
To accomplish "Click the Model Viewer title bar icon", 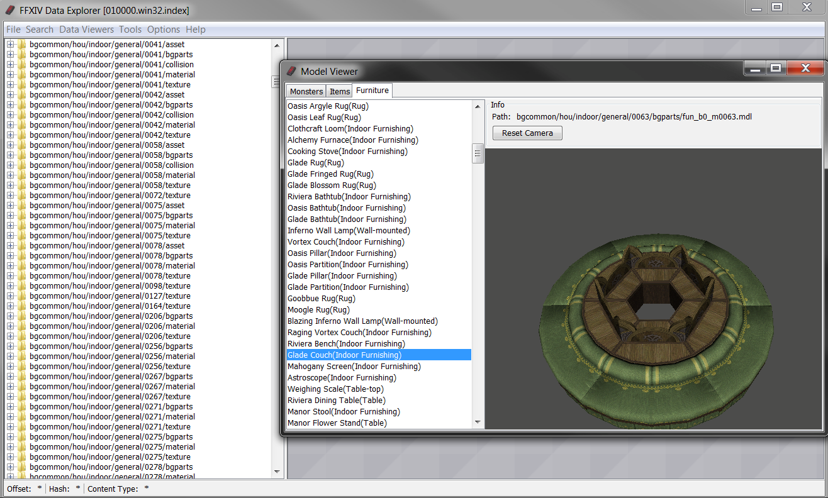I will tap(291, 71).
